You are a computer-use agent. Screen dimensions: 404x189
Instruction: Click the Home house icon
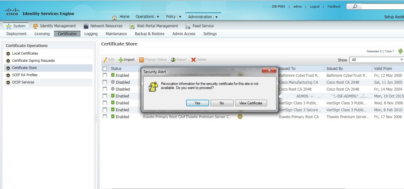114,17
